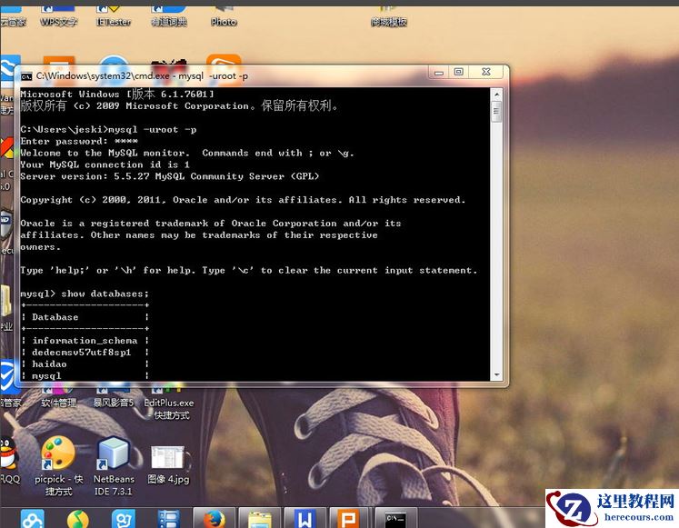The image size is (679, 528).
Task: Switch to WPS Presentation taskbar button
Action: coord(350,518)
